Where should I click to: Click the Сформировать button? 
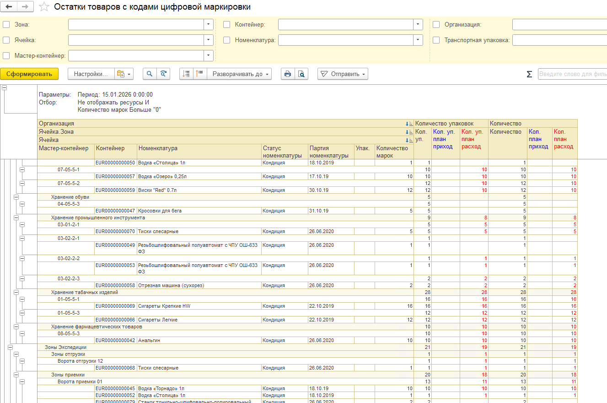click(29, 74)
